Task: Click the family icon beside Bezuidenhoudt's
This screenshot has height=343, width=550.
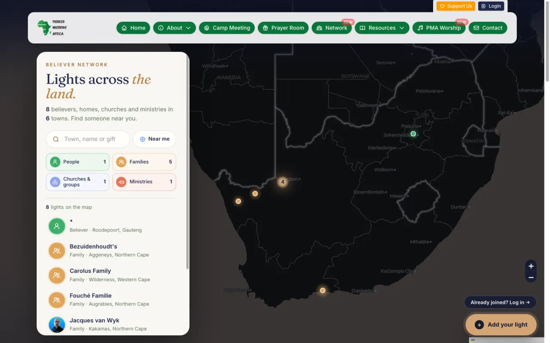Action: pos(57,251)
